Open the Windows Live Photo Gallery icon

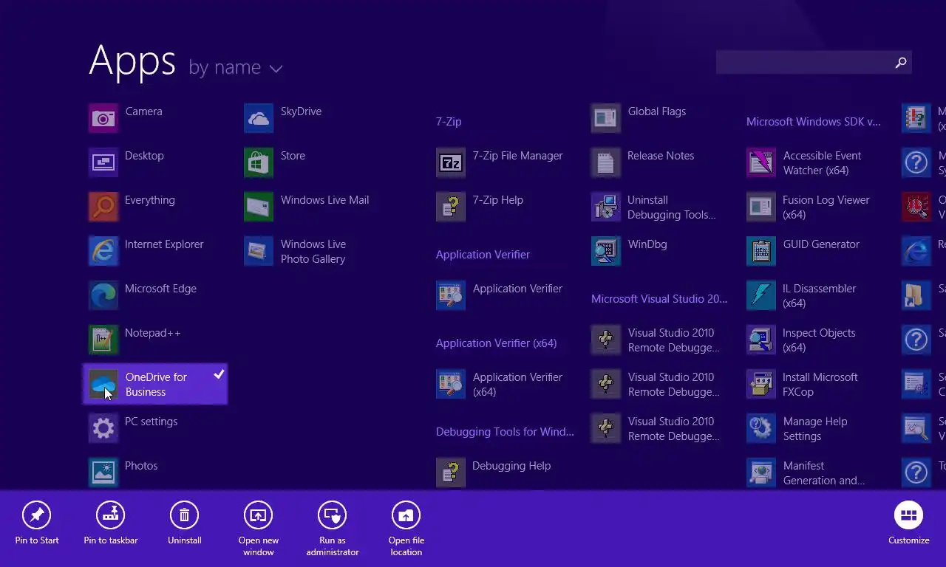click(259, 251)
